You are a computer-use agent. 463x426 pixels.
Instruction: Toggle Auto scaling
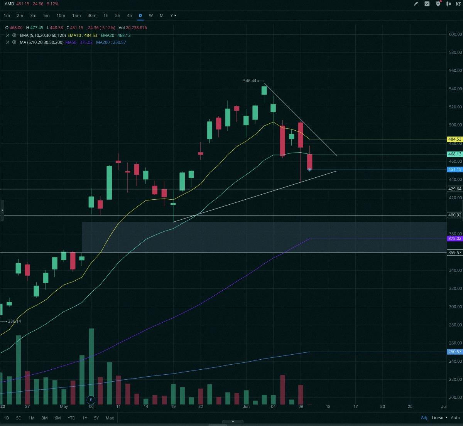455,418
